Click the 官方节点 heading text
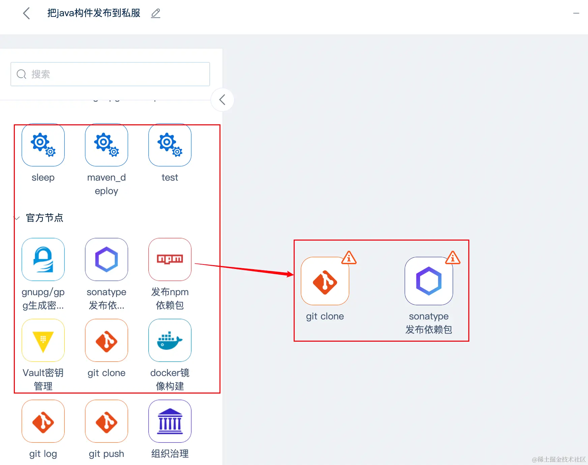 pyautogui.click(x=45, y=218)
